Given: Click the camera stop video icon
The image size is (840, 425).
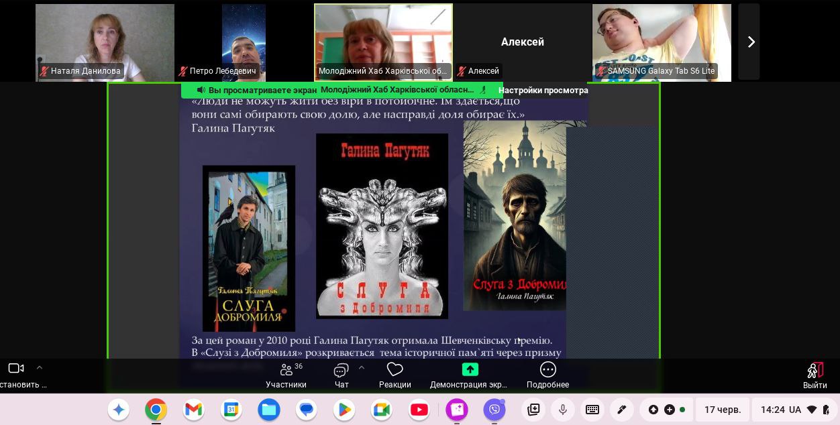Looking at the screenshot, I should (15, 369).
